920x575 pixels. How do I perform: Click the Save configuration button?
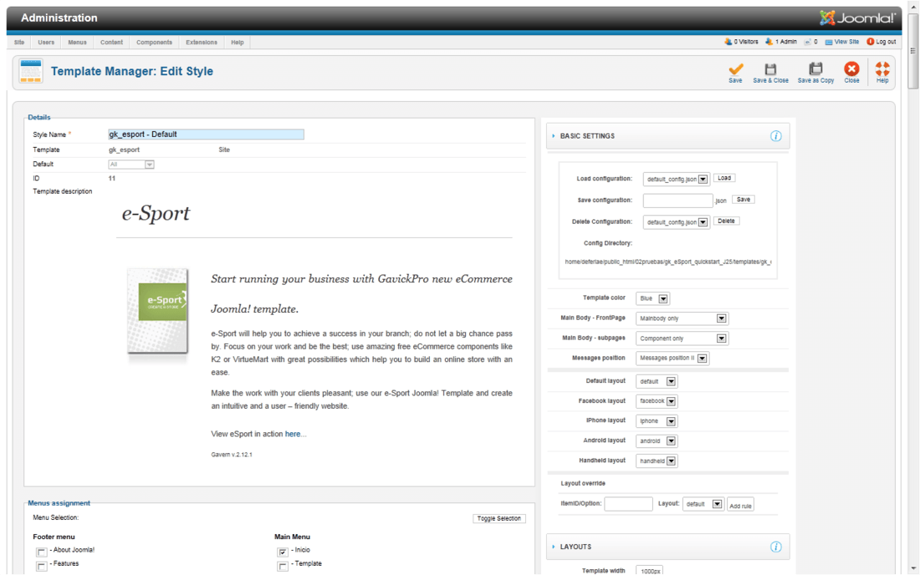pyautogui.click(x=744, y=200)
